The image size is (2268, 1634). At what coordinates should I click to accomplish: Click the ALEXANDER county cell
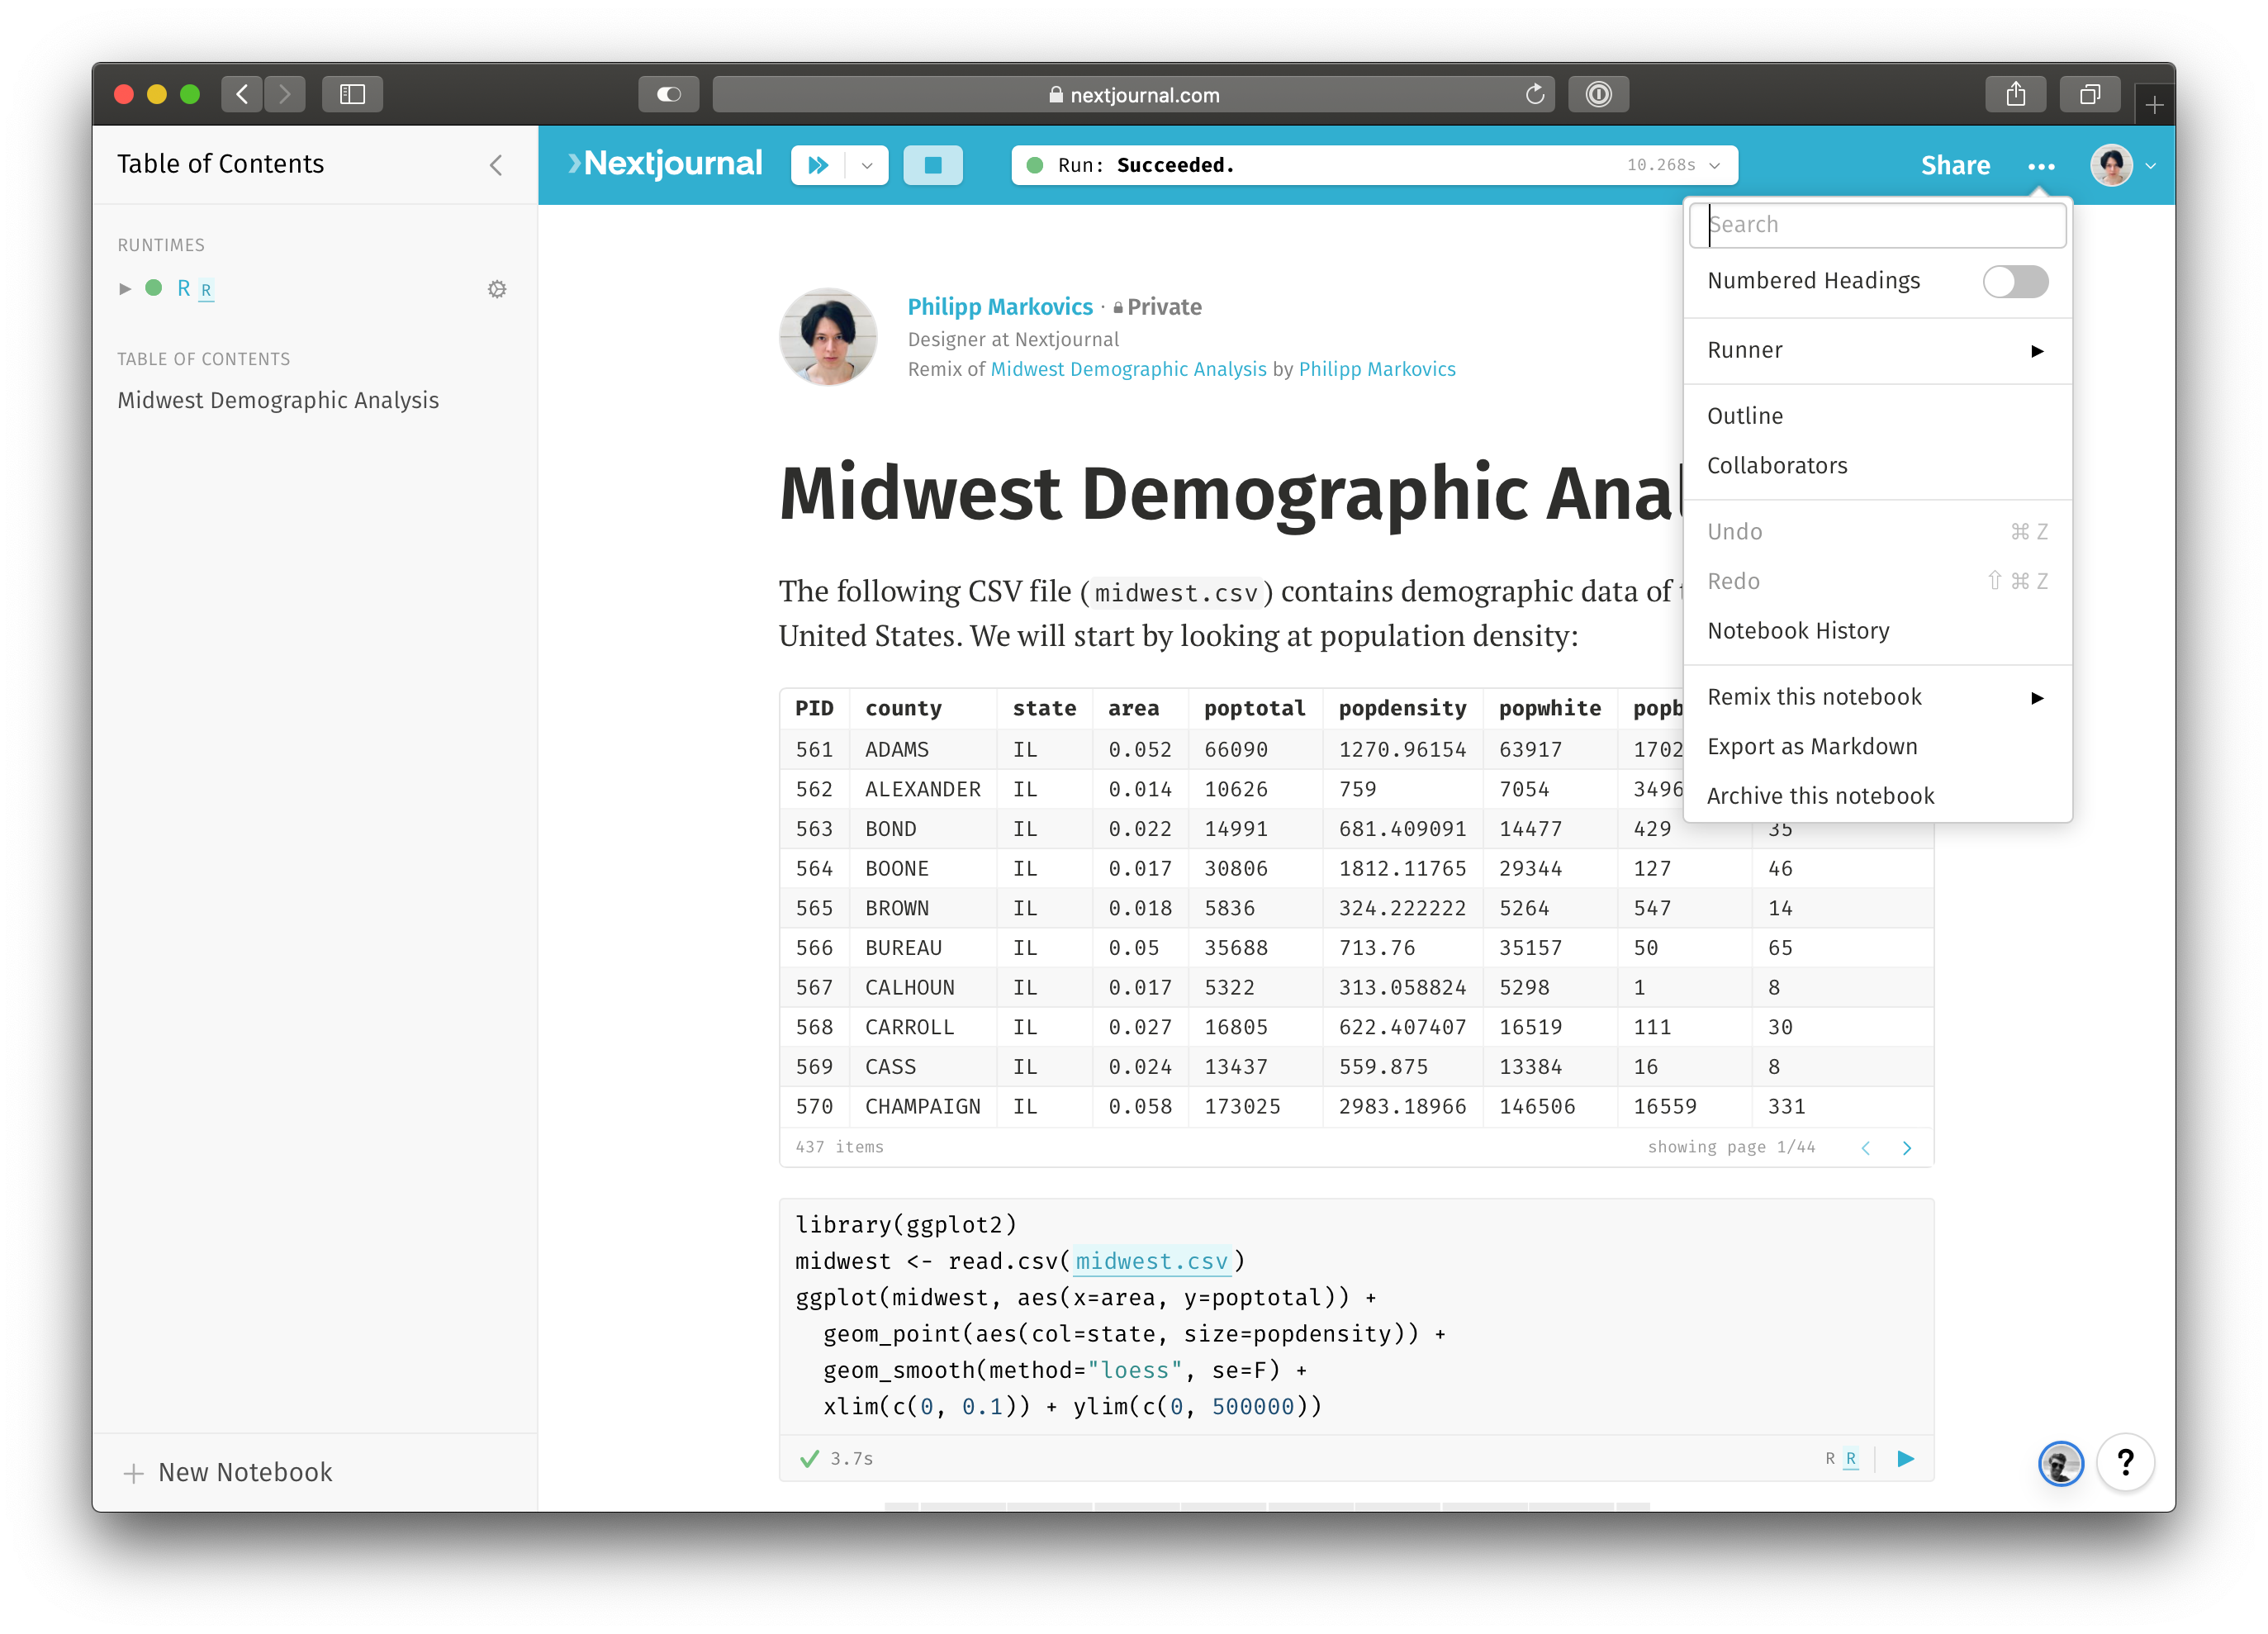point(922,789)
